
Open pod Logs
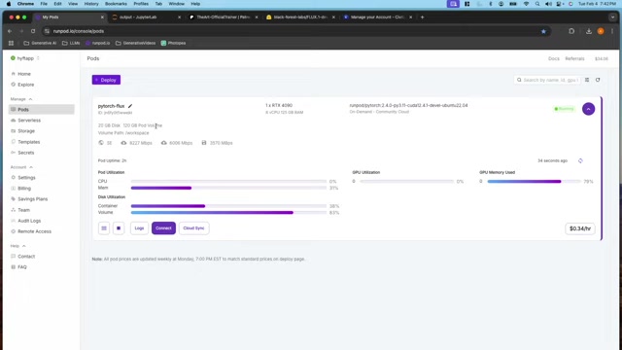(139, 228)
